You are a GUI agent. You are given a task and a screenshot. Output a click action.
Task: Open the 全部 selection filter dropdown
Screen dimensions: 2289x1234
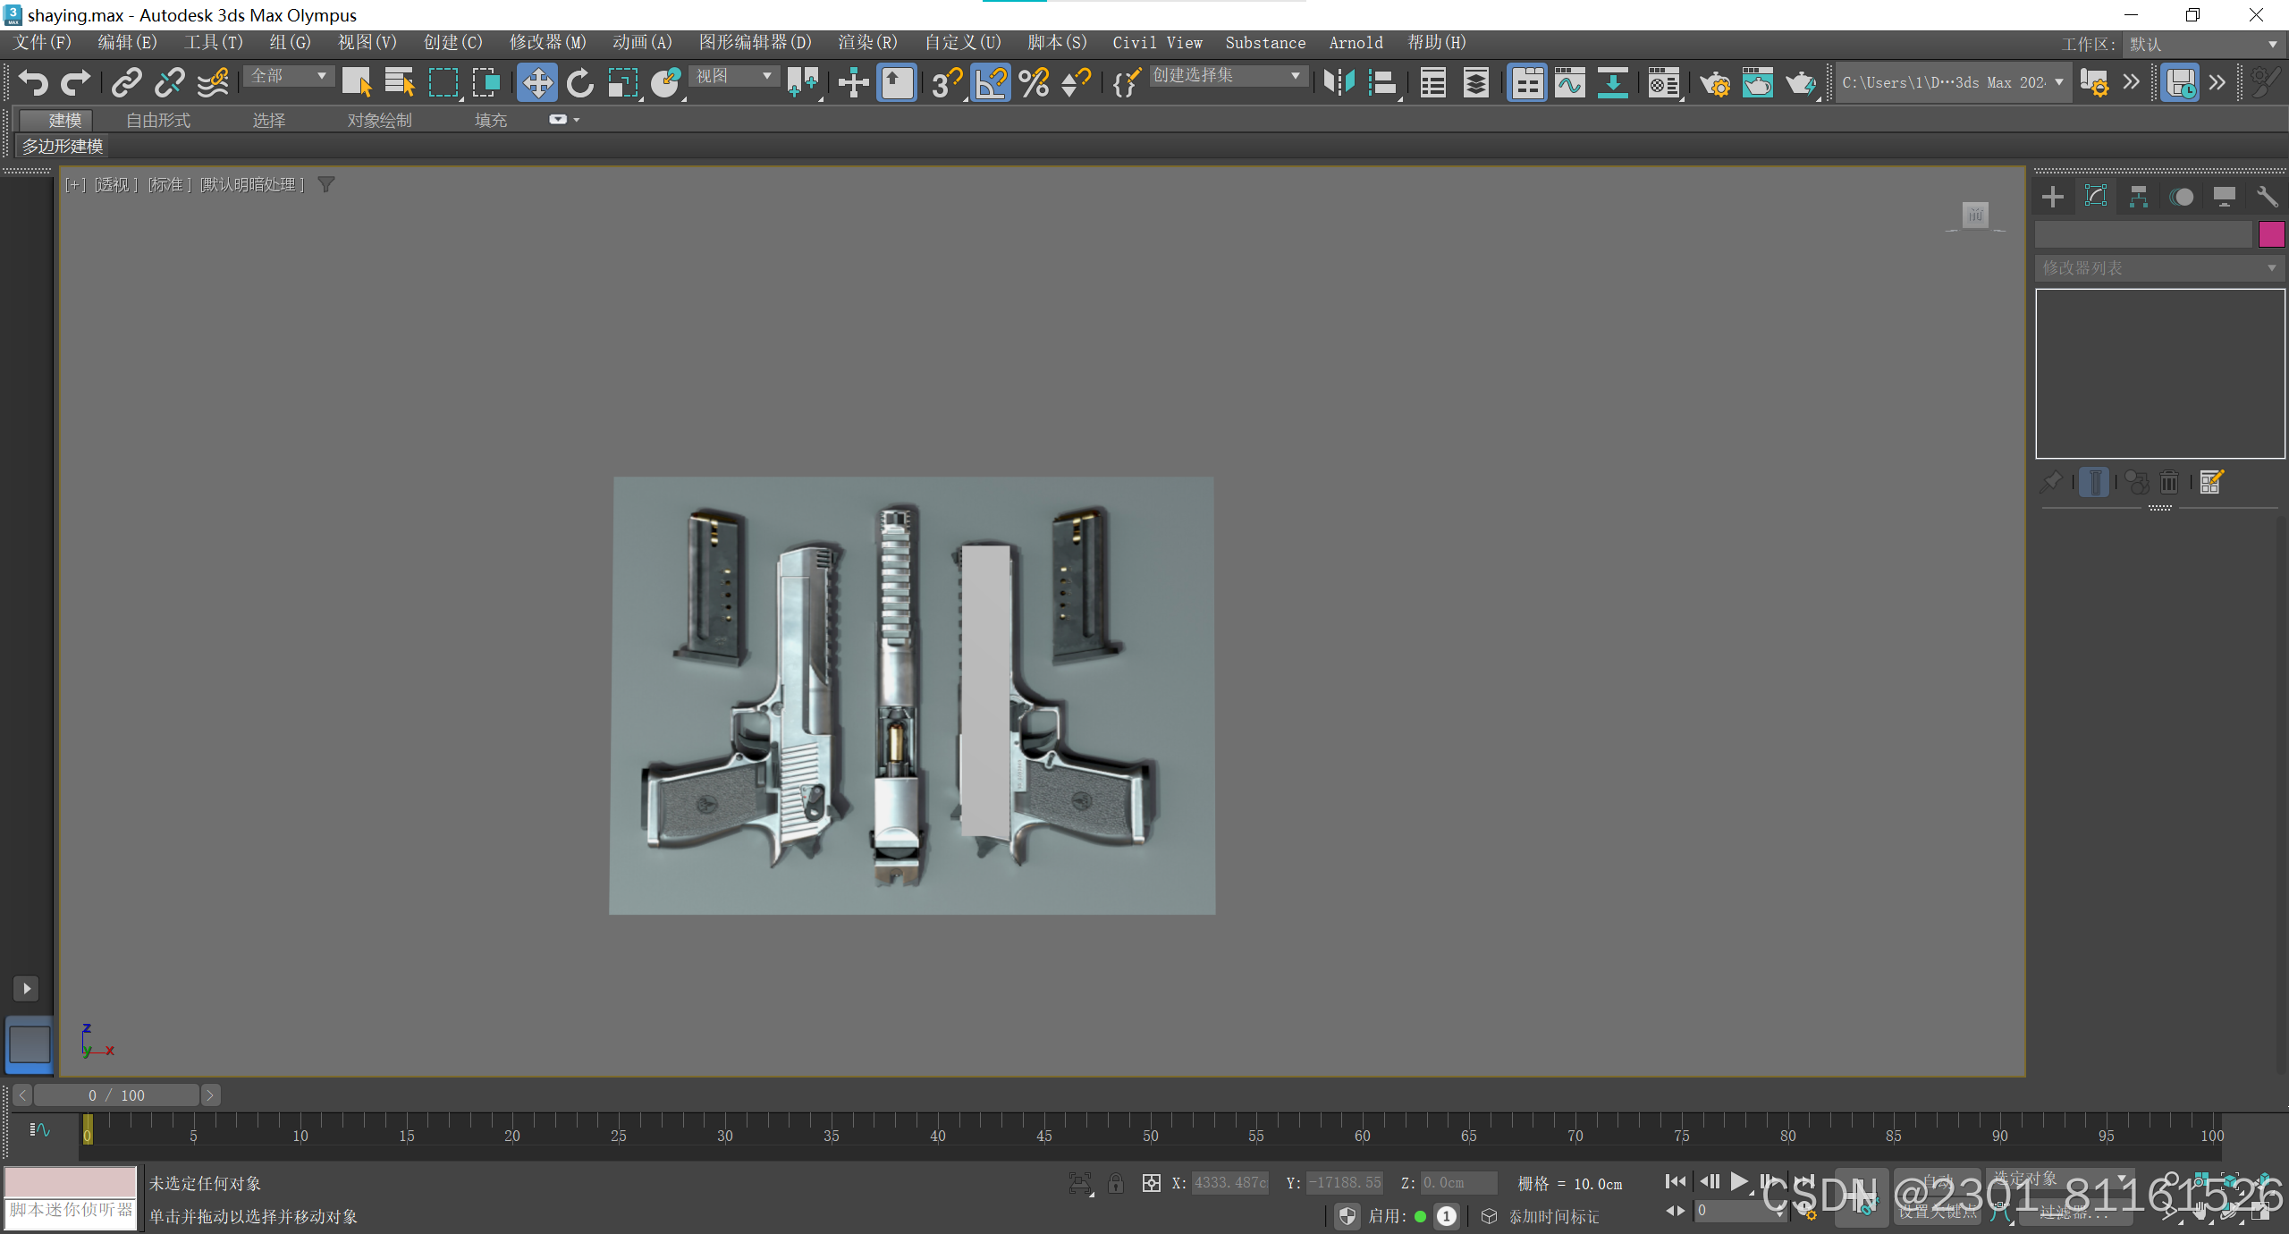click(288, 76)
